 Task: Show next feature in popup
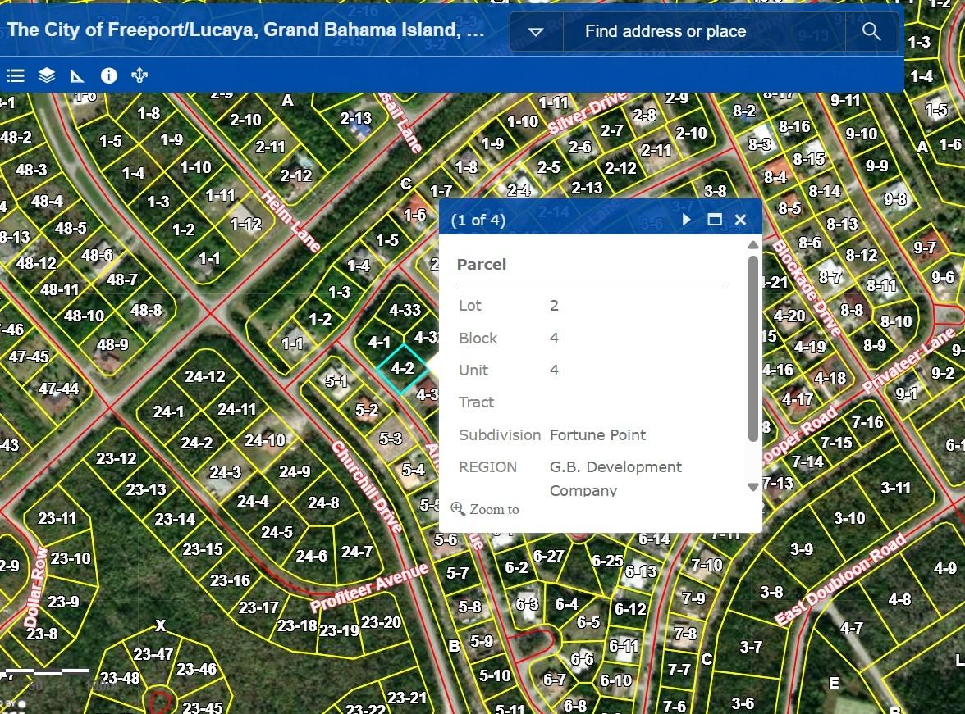[x=687, y=220]
